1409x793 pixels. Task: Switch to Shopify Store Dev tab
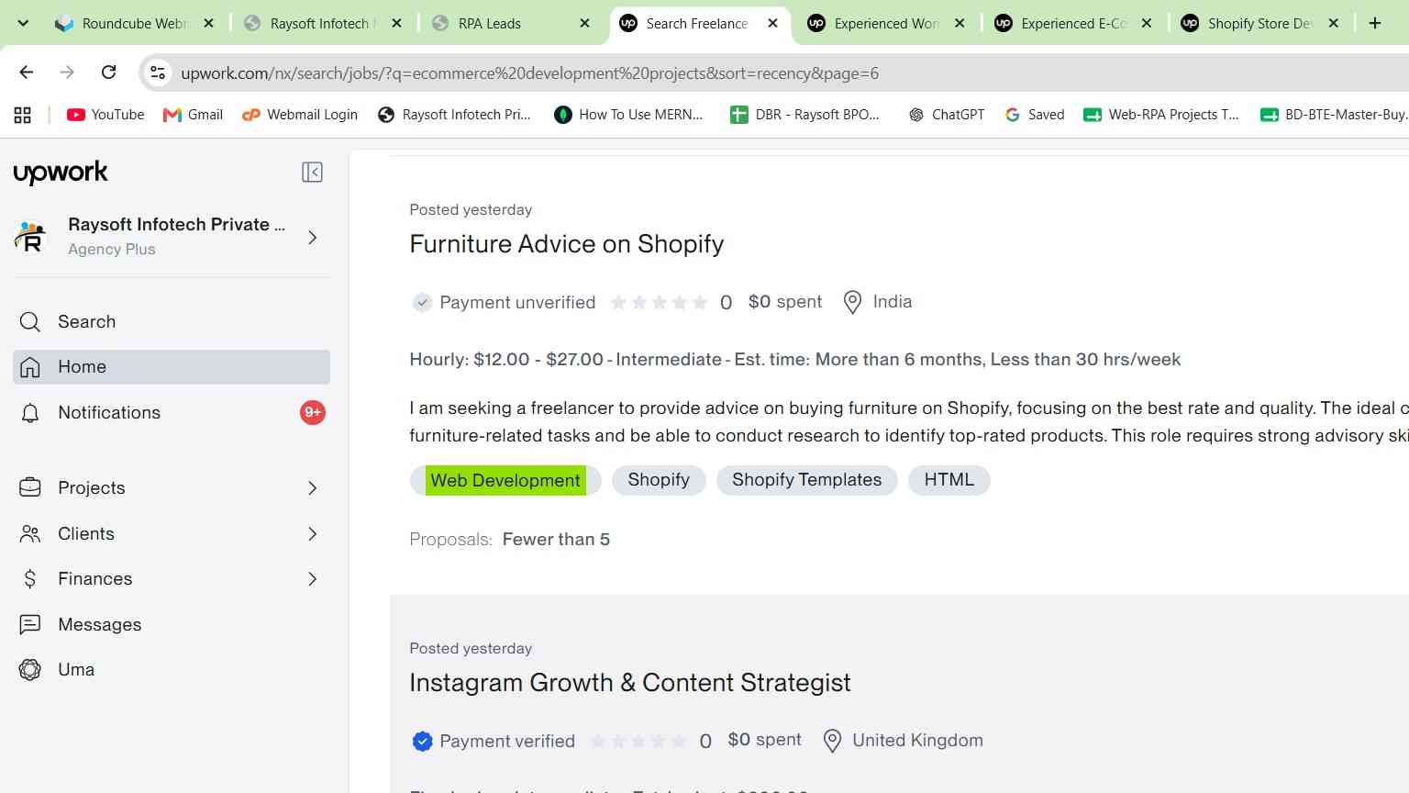(x=1259, y=23)
